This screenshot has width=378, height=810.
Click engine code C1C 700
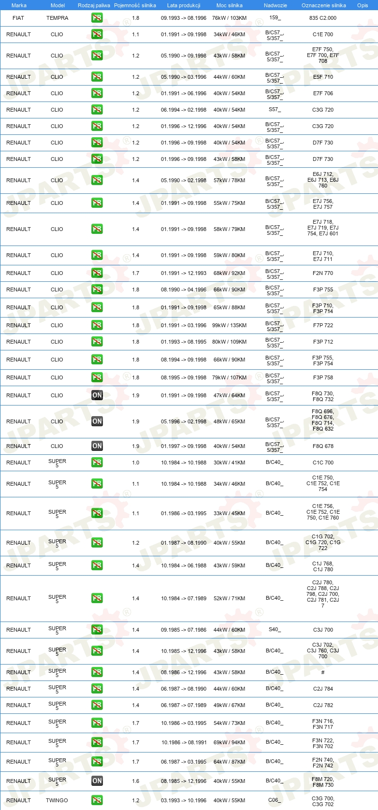pos(323,463)
